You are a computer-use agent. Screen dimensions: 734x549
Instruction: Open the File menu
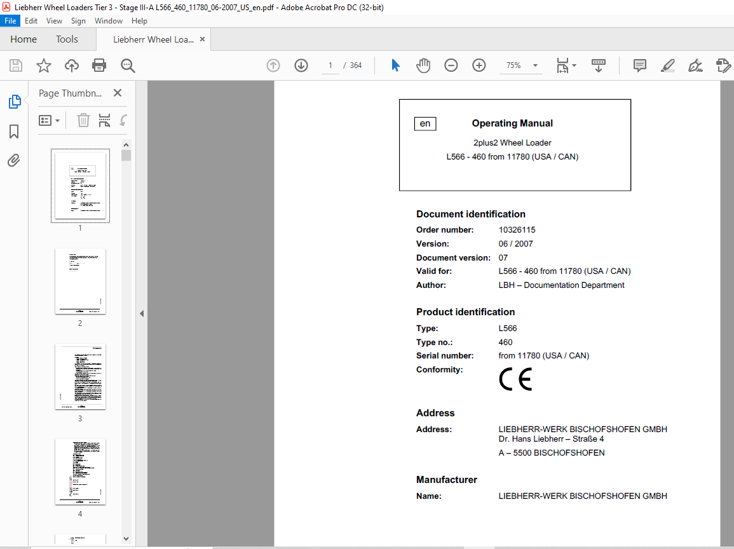coord(10,20)
